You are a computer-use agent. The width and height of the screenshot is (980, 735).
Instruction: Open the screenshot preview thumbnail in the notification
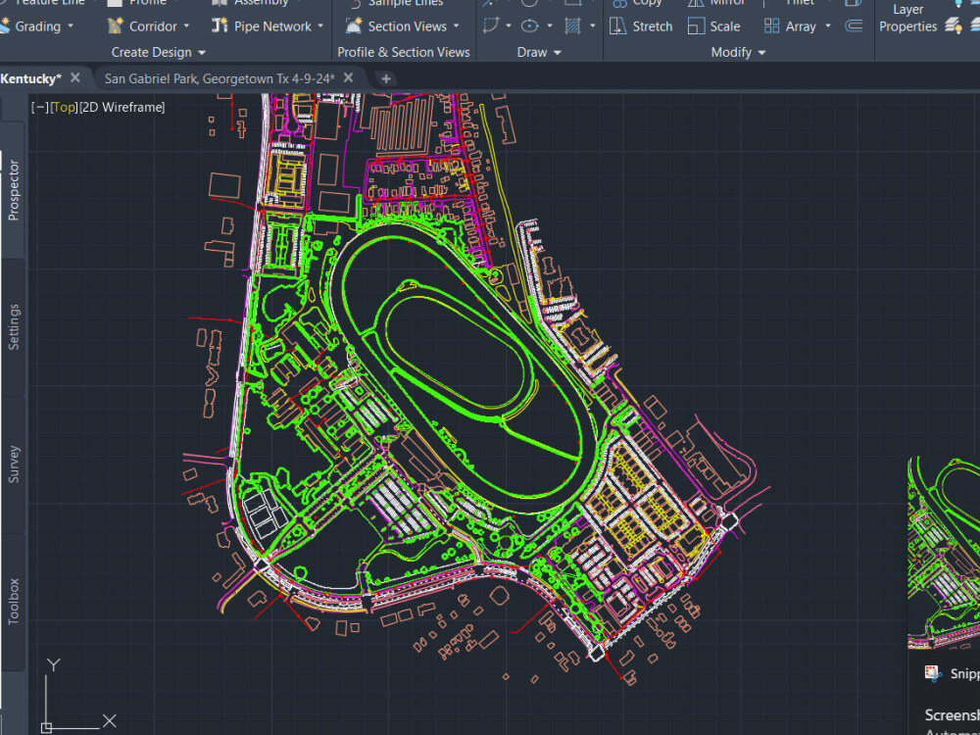(944, 553)
